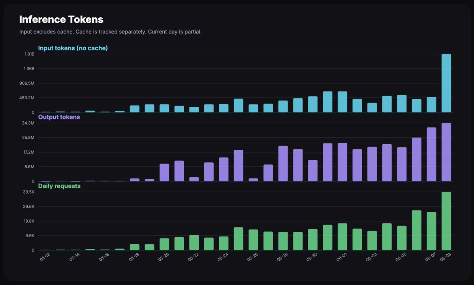Click the Daily requests chart title
474x285 pixels.
point(59,186)
